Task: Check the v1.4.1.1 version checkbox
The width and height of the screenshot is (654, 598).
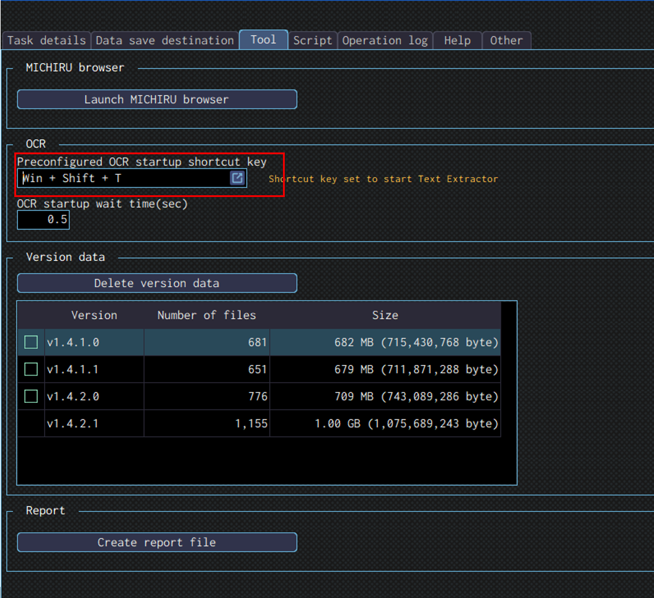Action: pyautogui.click(x=31, y=369)
